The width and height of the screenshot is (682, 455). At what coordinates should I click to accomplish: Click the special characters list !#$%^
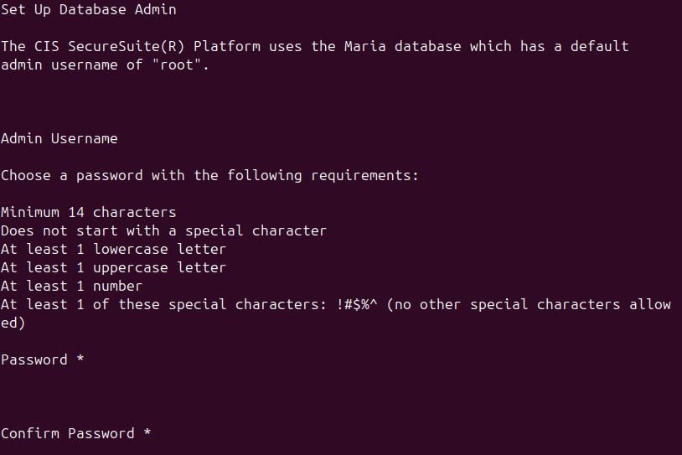point(357,304)
